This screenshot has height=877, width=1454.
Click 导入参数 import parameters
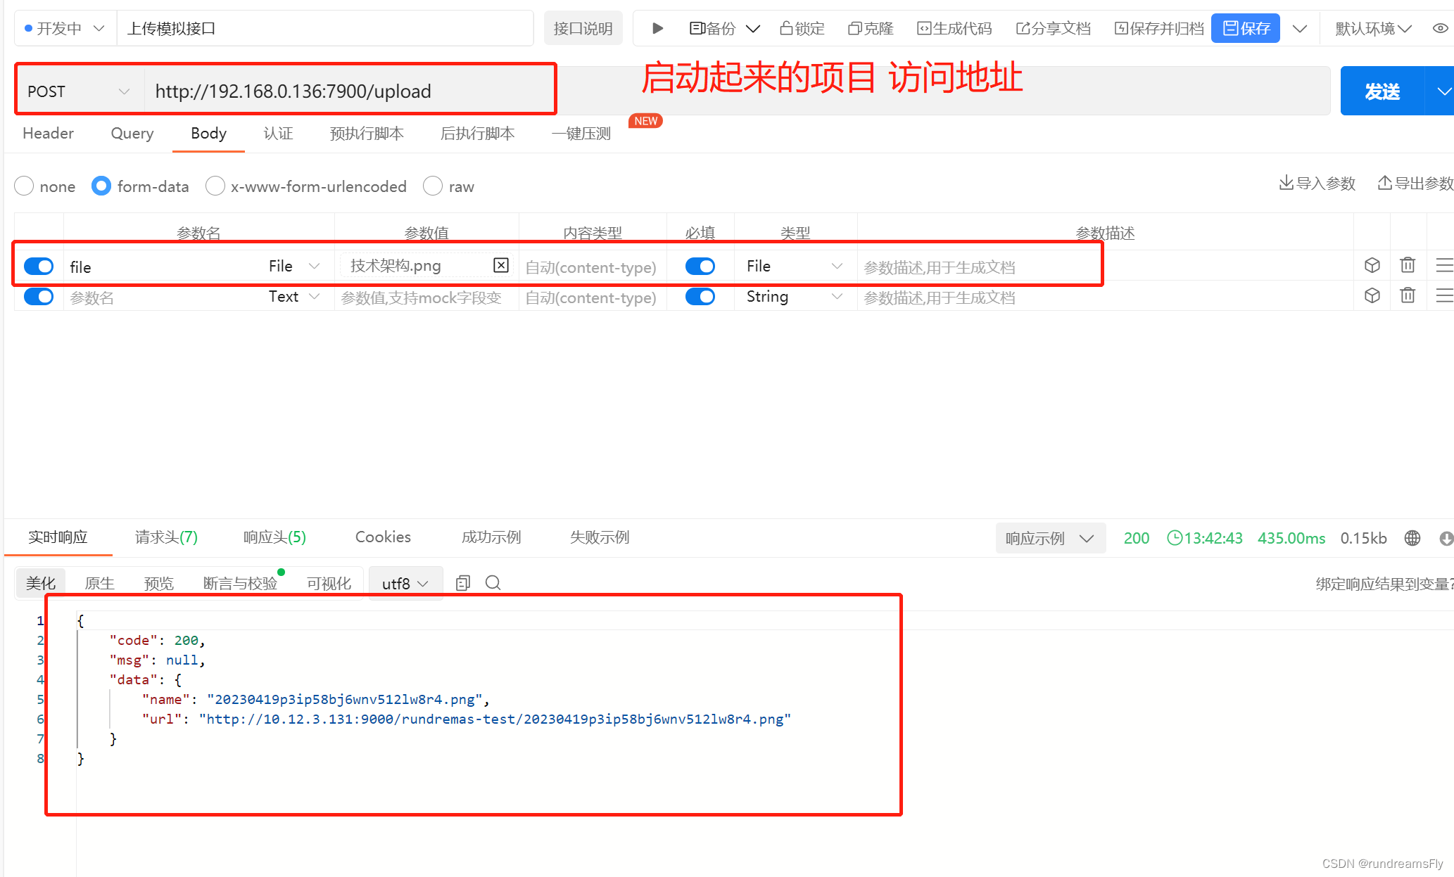click(1317, 183)
